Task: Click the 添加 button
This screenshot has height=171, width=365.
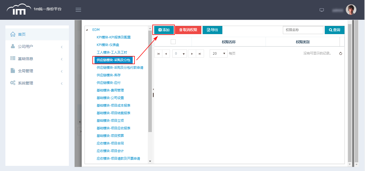Action: (164, 30)
